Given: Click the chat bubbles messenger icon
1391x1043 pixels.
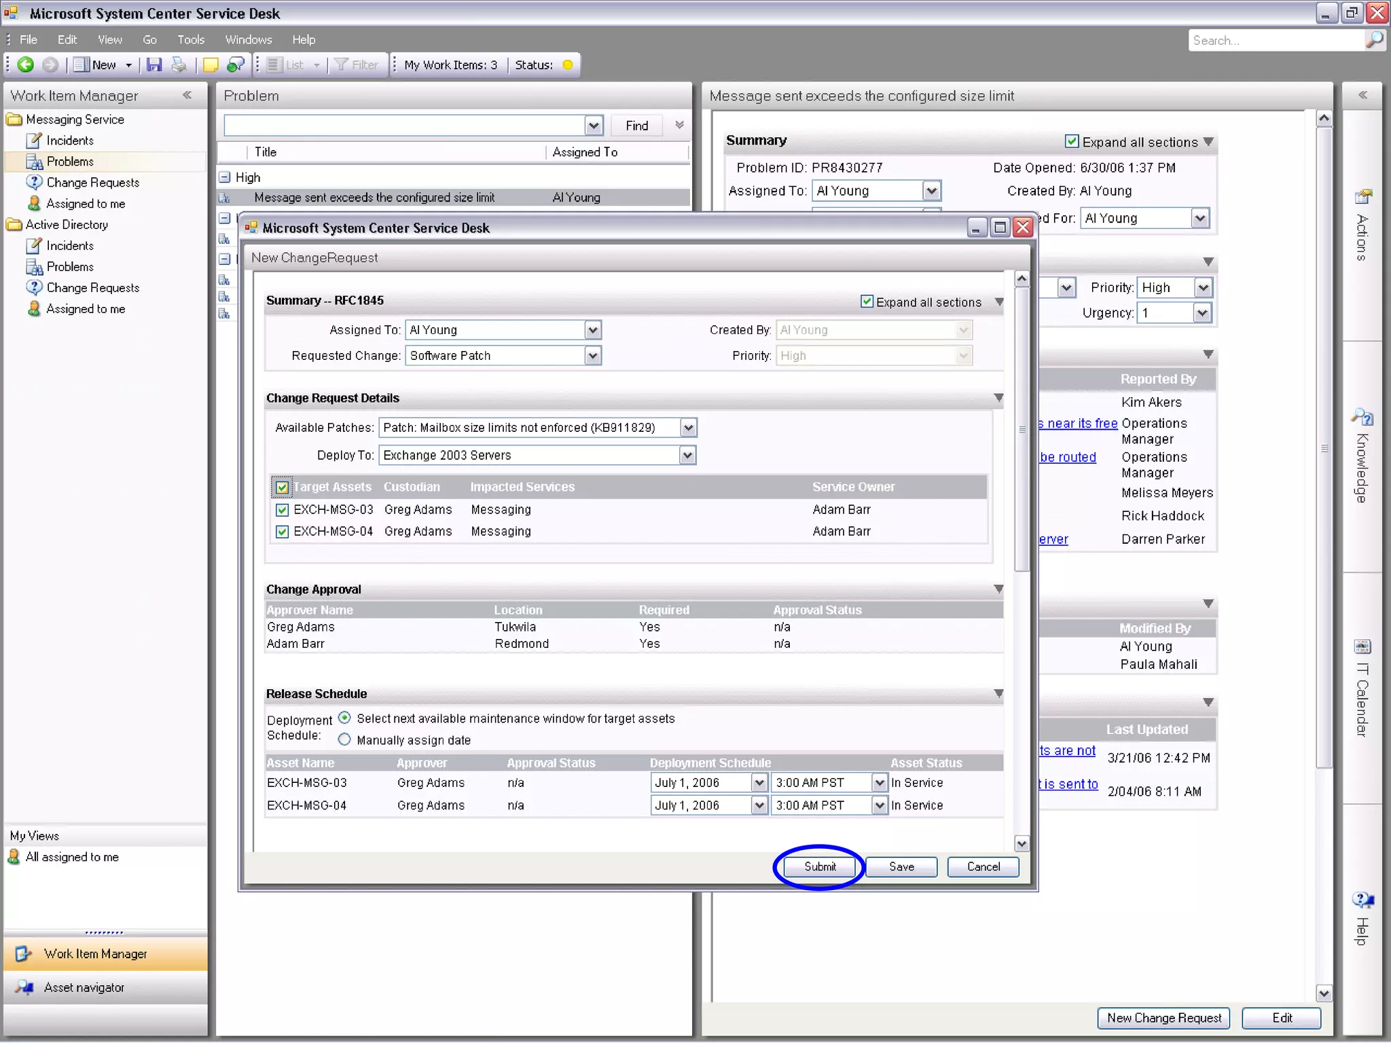Looking at the screenshot, I should (235, 65).
